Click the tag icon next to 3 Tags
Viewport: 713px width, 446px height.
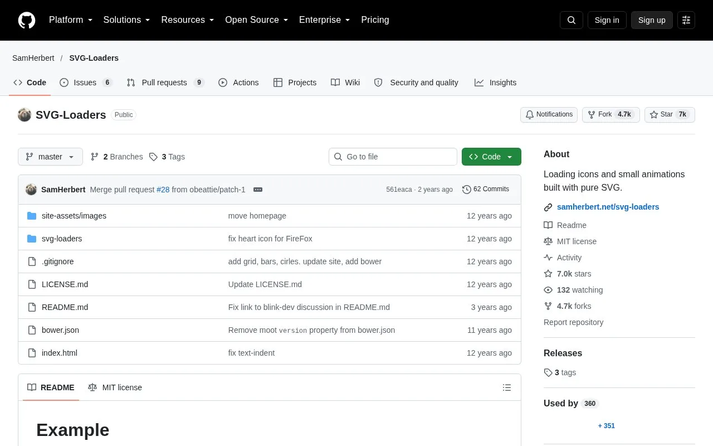153,157
